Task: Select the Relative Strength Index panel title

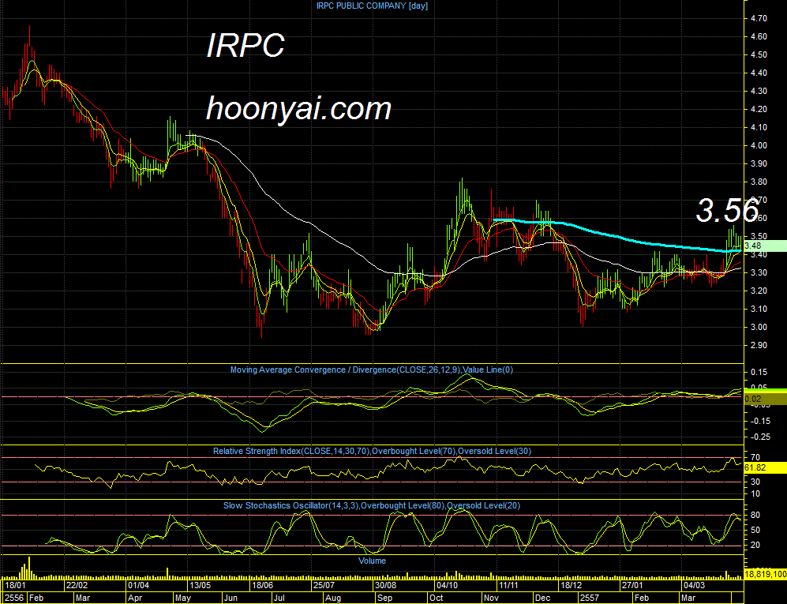Action: (x=372, y=451)
